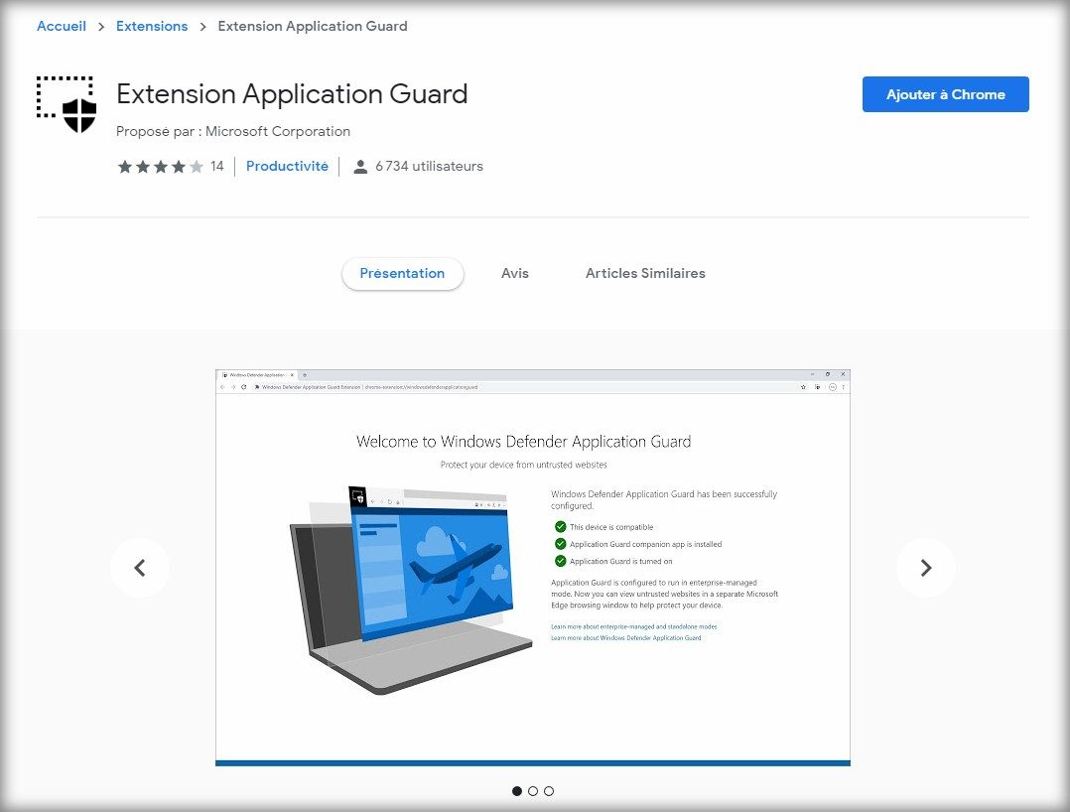Click the star rating with 14 reviews
The image size is (1070, 812).
tap(161, 167)
